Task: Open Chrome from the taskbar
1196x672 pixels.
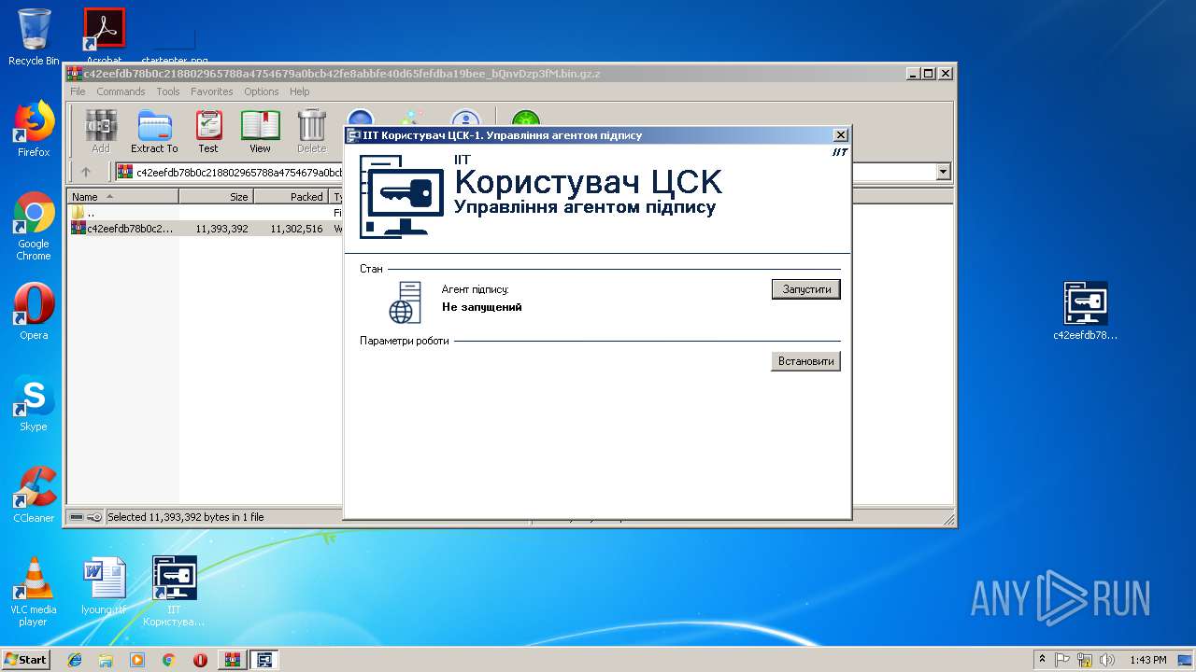Action: [168, 660]
